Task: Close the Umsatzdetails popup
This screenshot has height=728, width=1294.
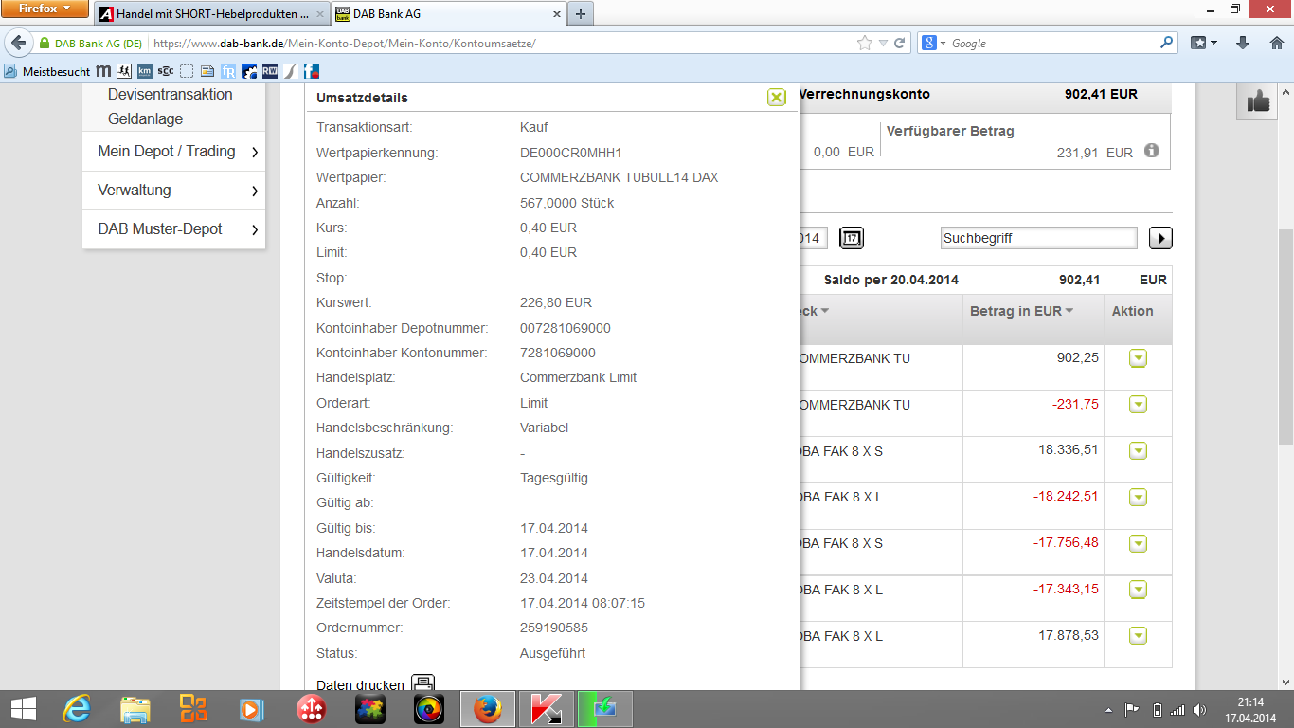Action: pos(777,97)
